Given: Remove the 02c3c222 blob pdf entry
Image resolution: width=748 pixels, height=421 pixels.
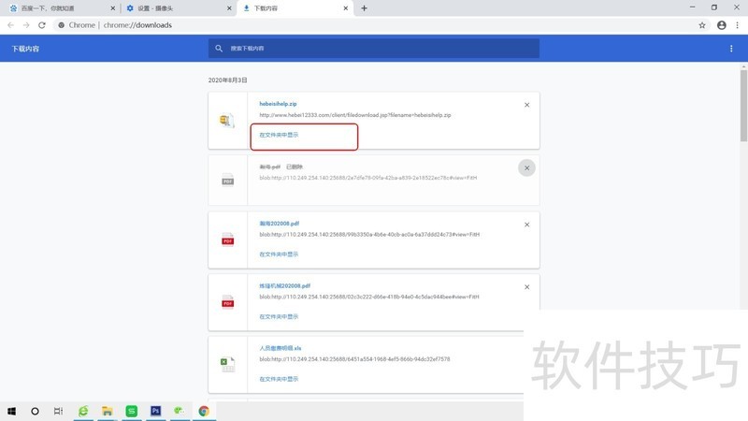Looking at the screenshot, I should point(527,287).
